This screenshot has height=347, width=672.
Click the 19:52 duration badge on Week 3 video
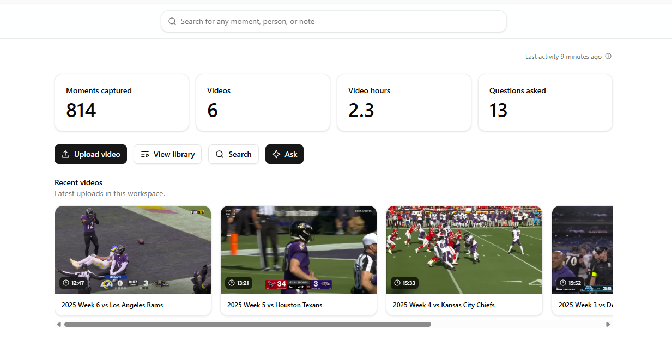click(x=570, y=283)
